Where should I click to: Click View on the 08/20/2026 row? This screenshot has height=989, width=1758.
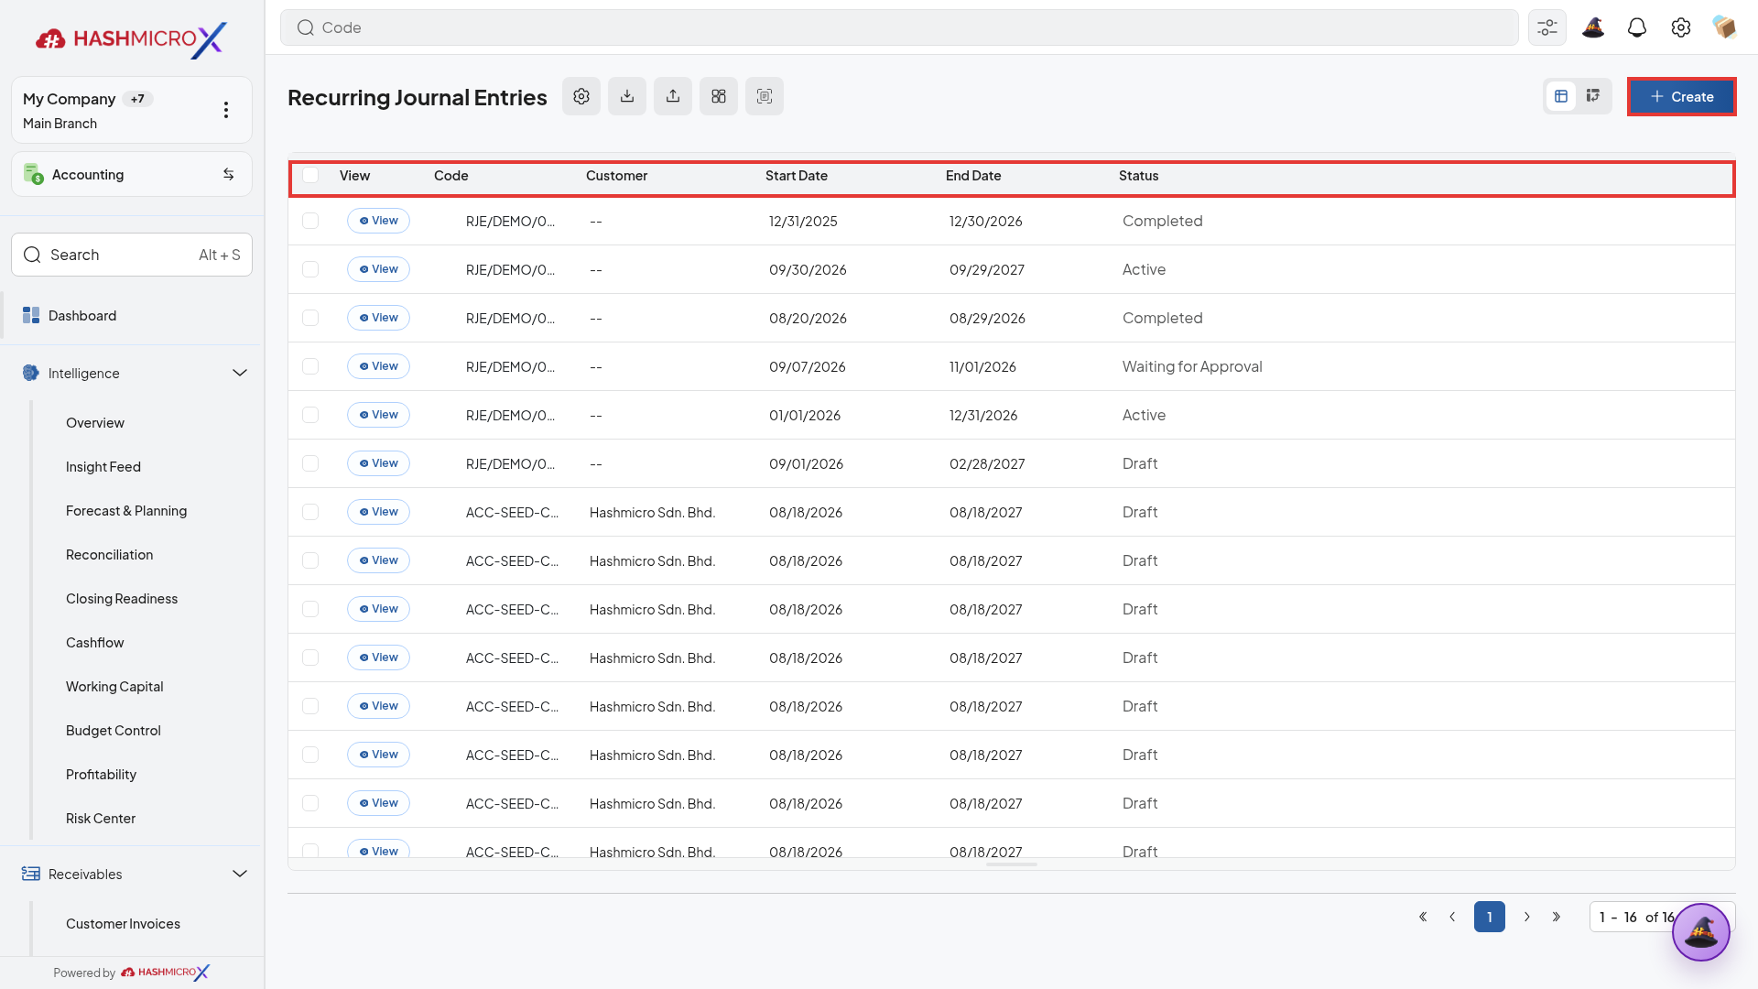click(378, 318)
